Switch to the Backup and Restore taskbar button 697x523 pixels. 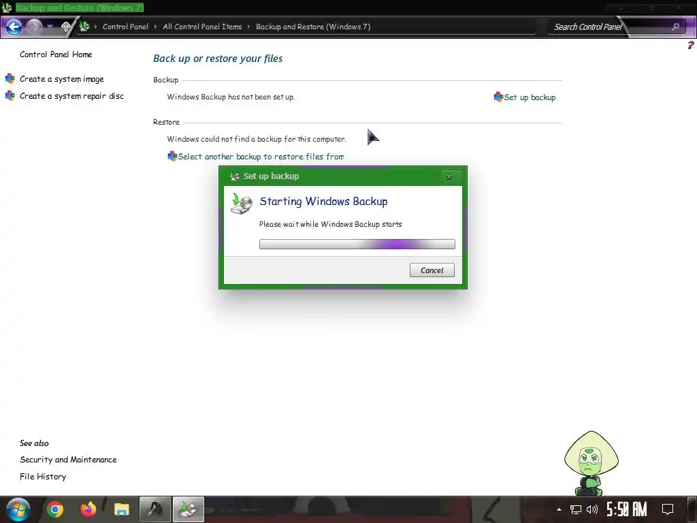188,509
